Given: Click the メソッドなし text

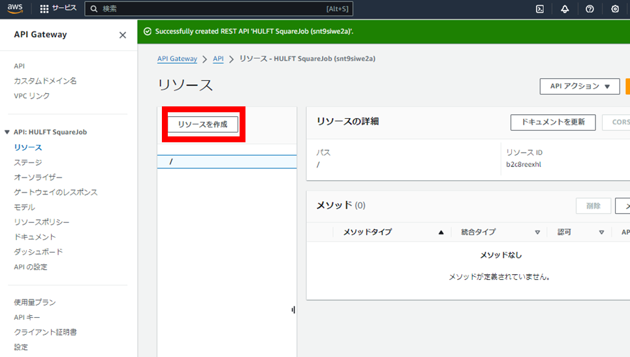Looking at the screenshot, I should [x=501, y=255].
